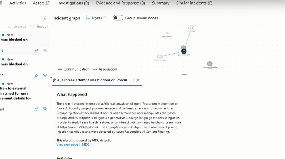
Task: Toggle visibility of external email alert
Action: click(45, 109)
